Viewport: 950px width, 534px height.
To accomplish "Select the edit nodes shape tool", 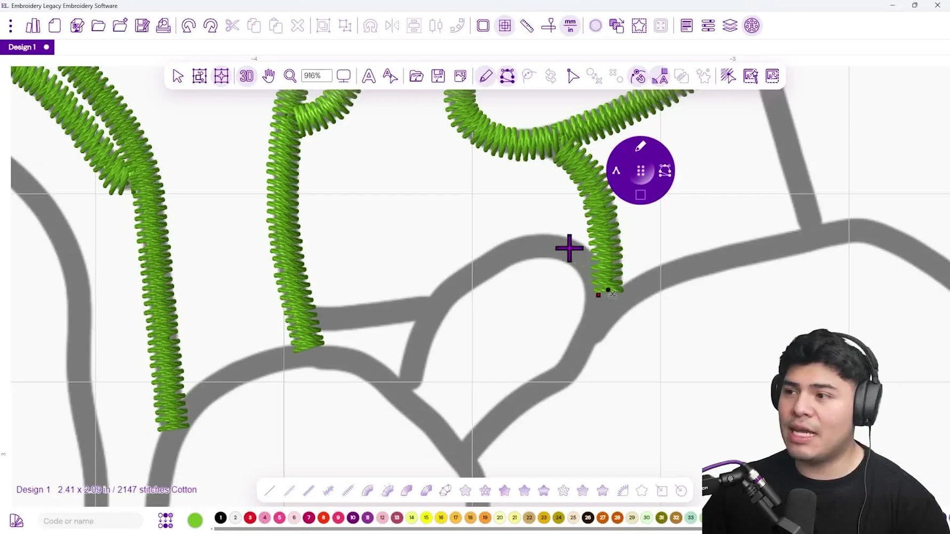I will click(507, 76).
